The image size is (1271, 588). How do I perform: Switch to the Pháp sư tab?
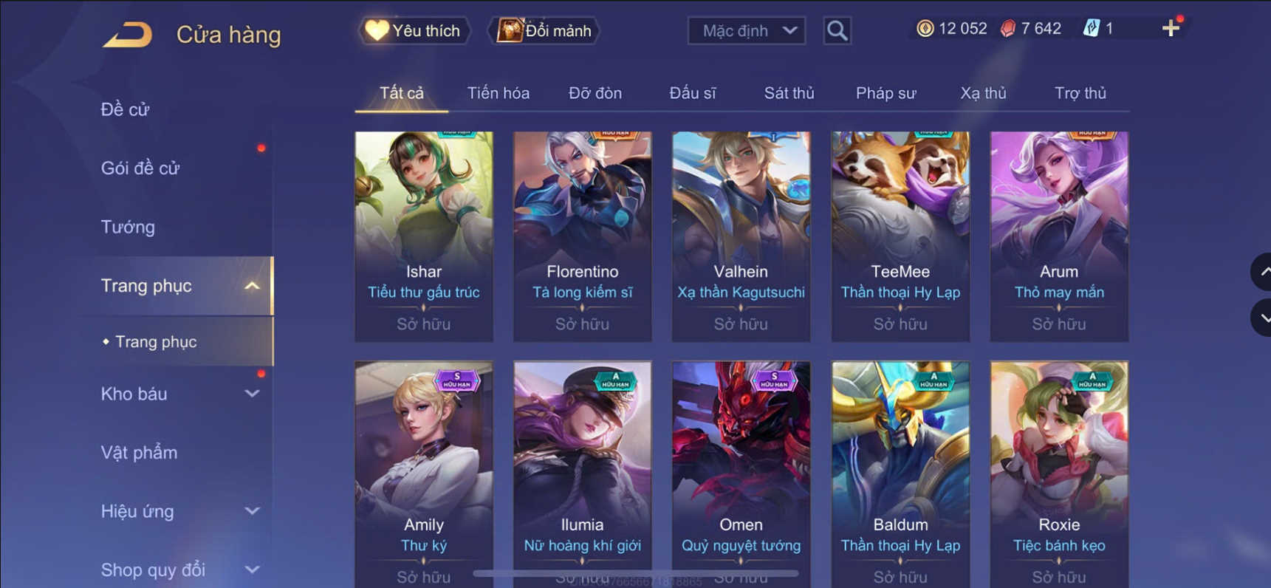(x=885, y=93)
